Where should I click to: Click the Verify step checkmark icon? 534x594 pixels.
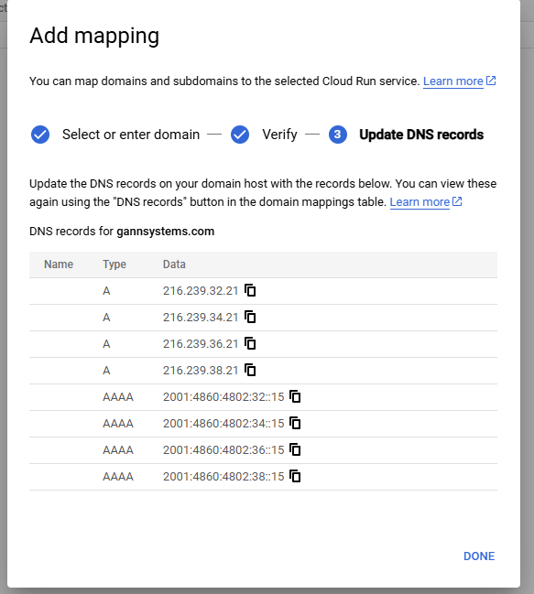[240, 135]
